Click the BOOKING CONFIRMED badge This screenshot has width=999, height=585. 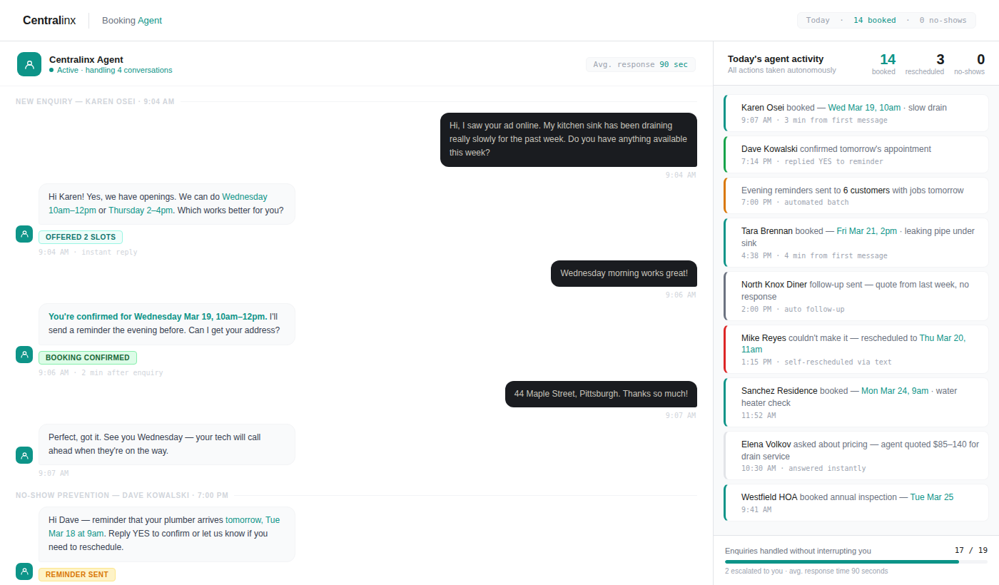click(88, 358)
